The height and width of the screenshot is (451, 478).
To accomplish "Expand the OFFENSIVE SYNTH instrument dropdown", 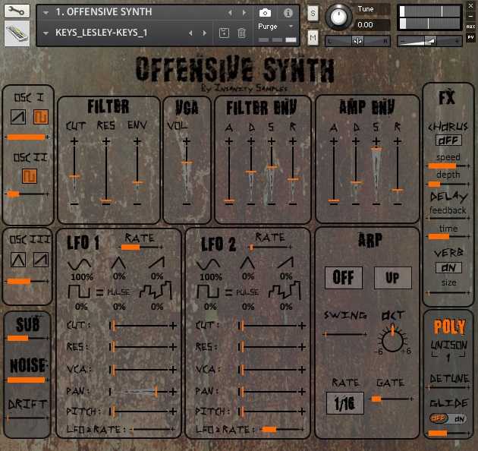I will (x=46, y=12).
